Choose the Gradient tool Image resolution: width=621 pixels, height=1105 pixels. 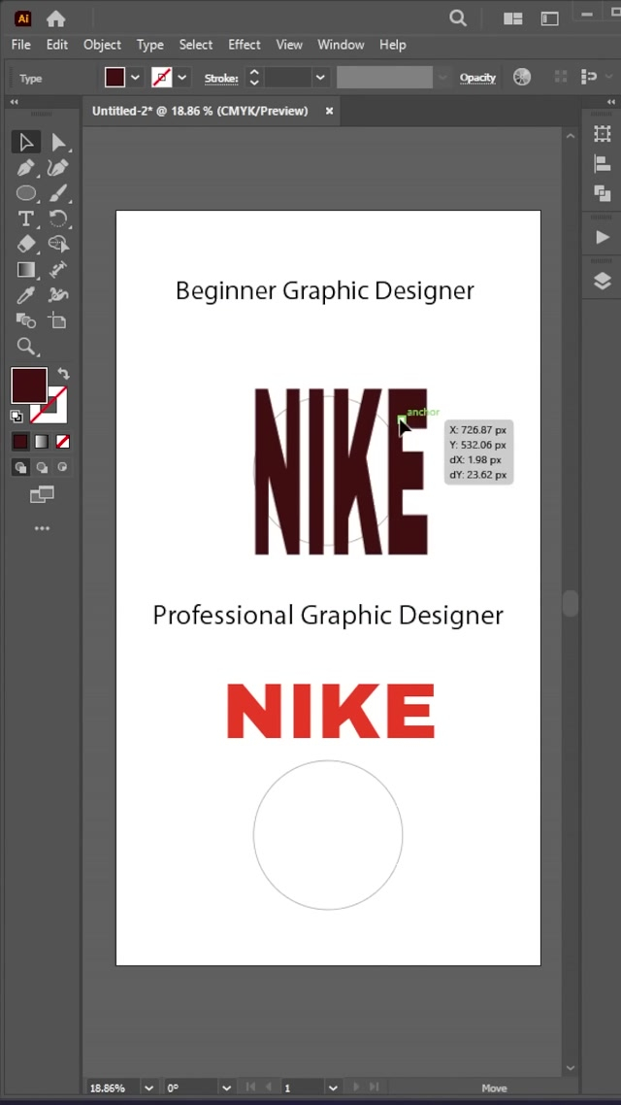click(26, 270)
